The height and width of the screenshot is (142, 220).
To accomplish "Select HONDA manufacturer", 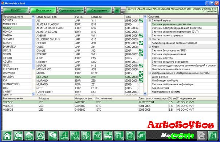I will [x=17, y=32].
